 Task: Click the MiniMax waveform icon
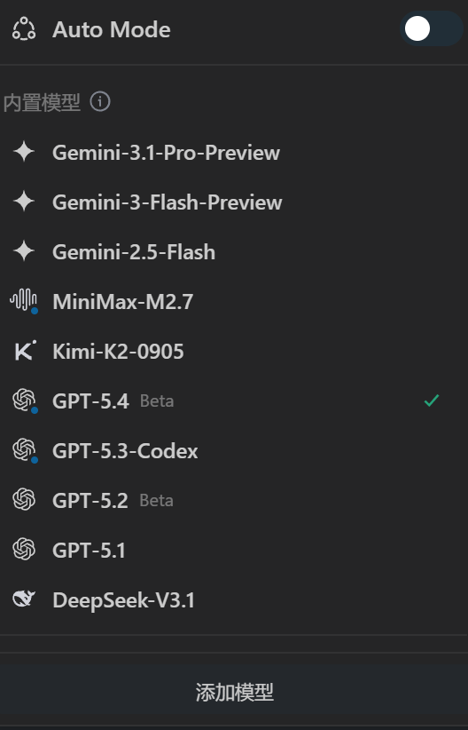pyautogui.click(x=24, y=301)
